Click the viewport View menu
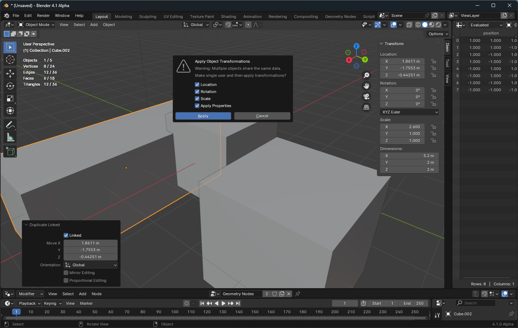The width and height of the screenshot is (518, 328). pyautogui.click(x=64, y=25)
